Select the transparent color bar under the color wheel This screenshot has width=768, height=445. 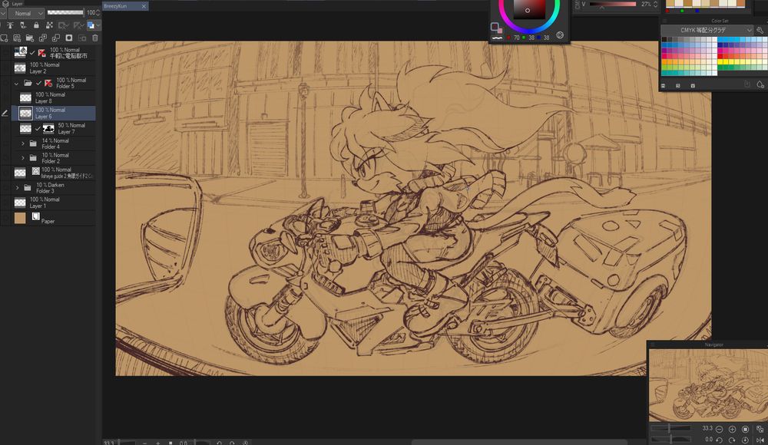click(497, 38)
